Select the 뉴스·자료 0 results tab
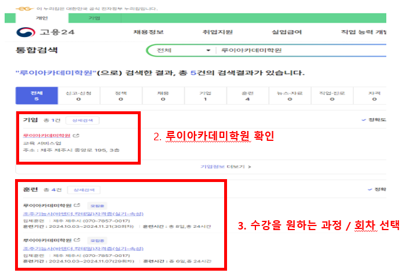 (290, 96)
